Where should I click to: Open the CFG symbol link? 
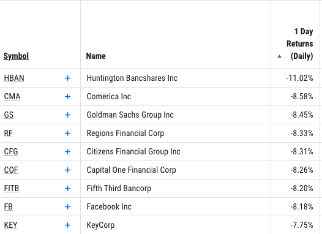tap(11, 152)
